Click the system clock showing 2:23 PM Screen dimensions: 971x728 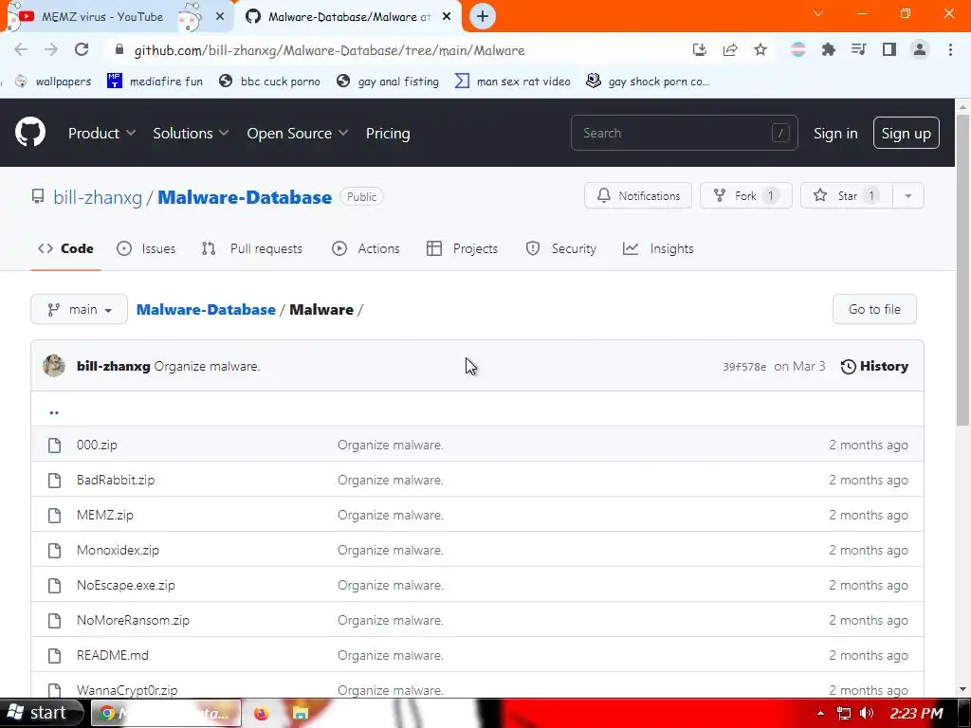click(x=916, y=713)
